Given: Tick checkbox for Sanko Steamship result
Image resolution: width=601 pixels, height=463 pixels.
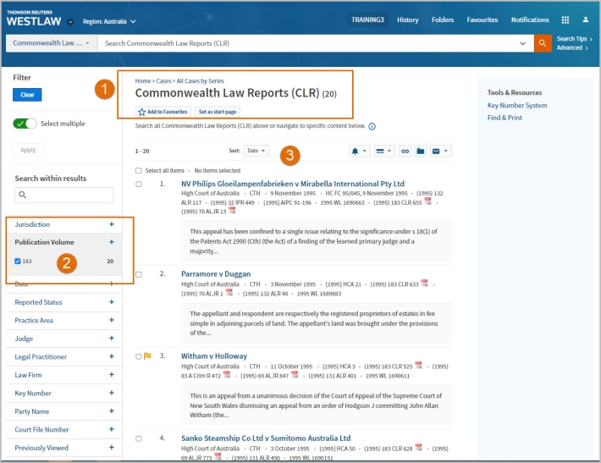Looking at the screenshot, I should (138, 438).
